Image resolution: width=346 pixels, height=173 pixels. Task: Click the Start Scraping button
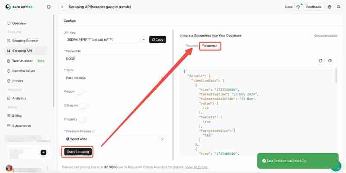click(x=78, y=152)
